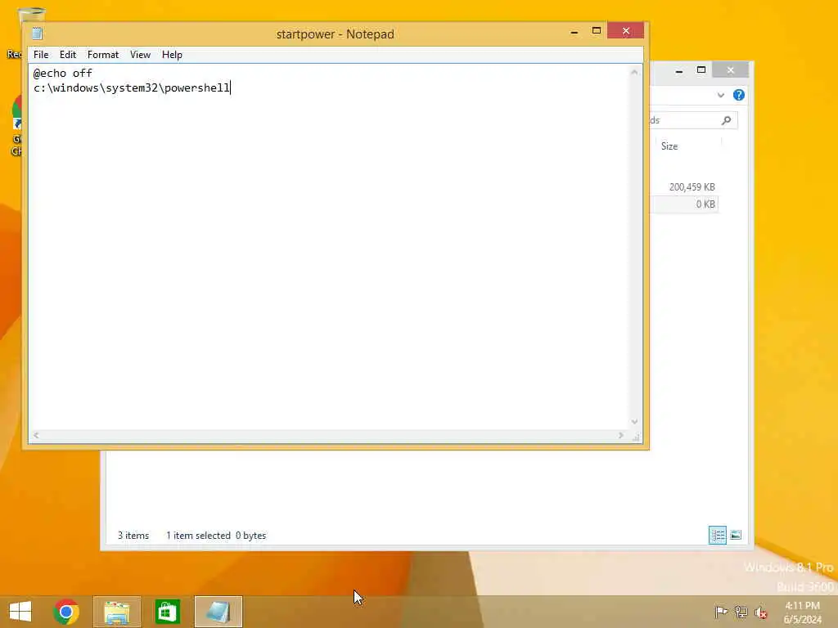Minimize the File Explorer window
The height and width of the screenshot is (628, 838).
click(678, 70)
